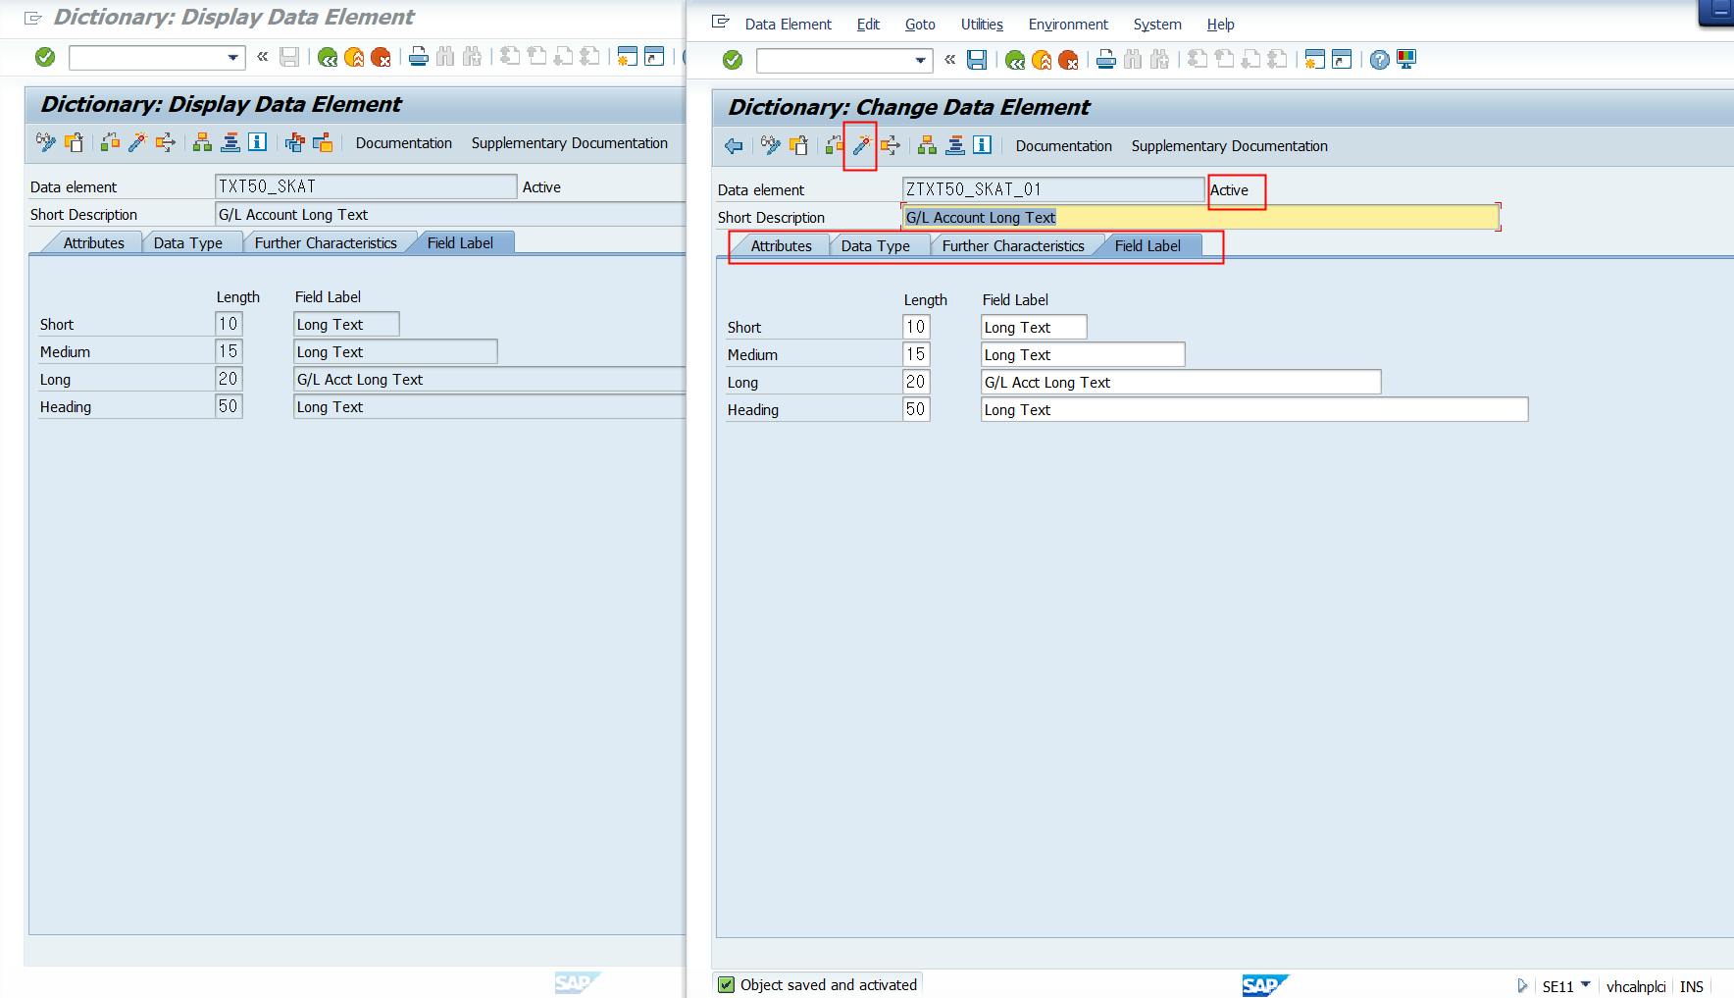Click the red Cancel icon in Display window
Image resolution: width=1734 pixels, height=998 pixels.
(x=381, y=57)
